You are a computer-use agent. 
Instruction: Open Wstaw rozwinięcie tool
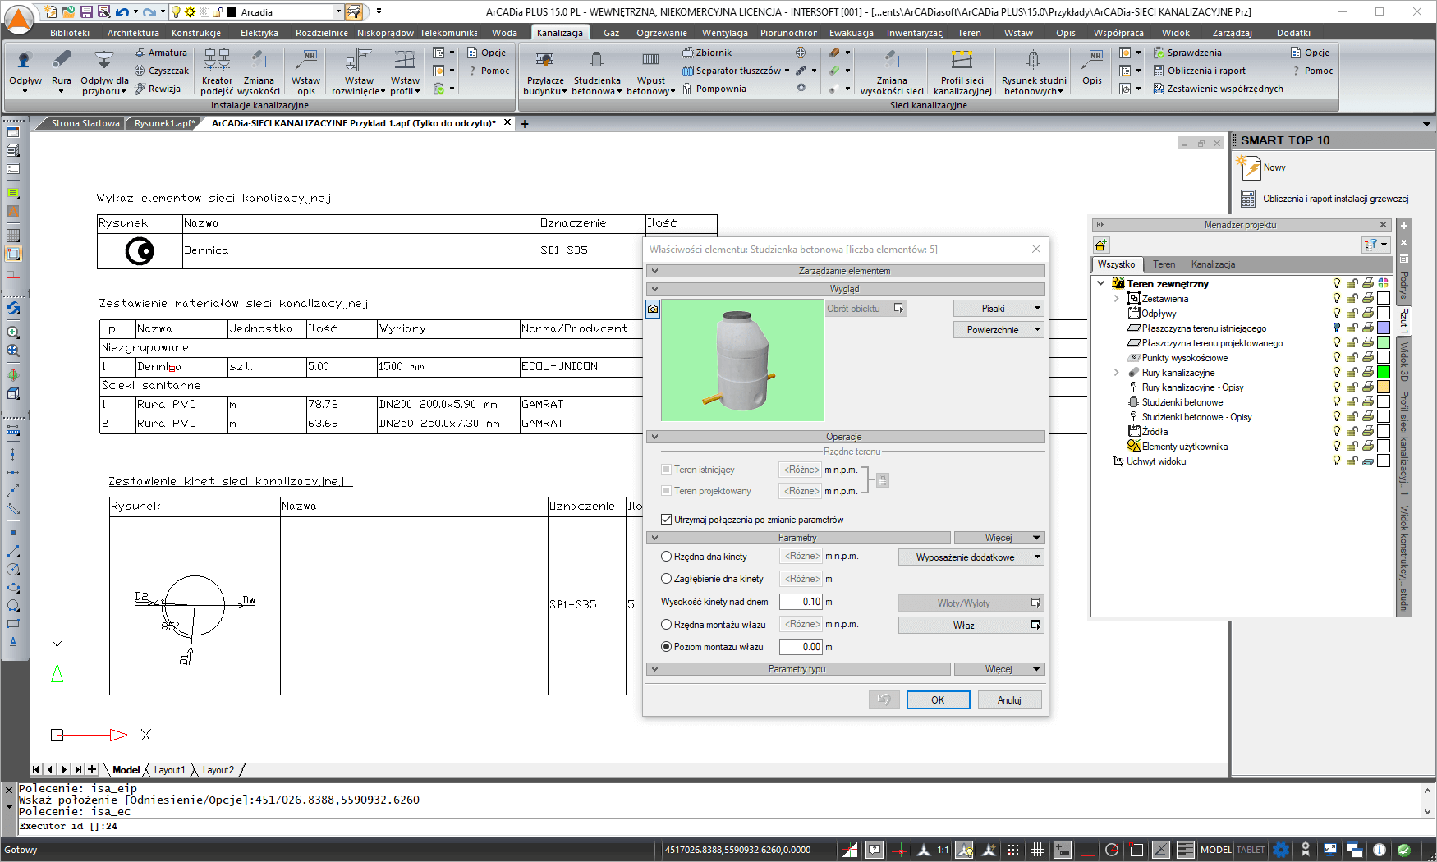pos(359,71)
